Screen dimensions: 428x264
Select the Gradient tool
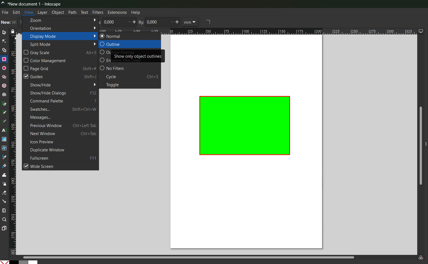4,139
